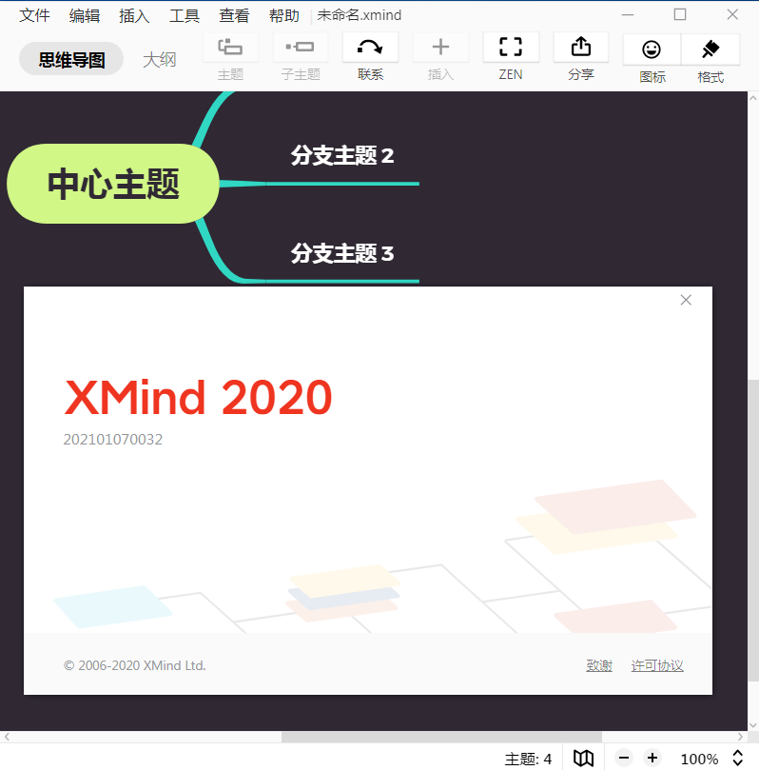Select the 分支主题 3 branch
759x770 pixels.
pos(342,253)
